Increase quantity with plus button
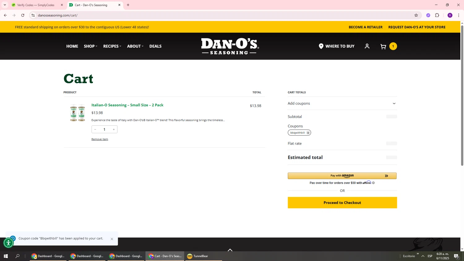464x261 pixels. [x=114, y=129]
